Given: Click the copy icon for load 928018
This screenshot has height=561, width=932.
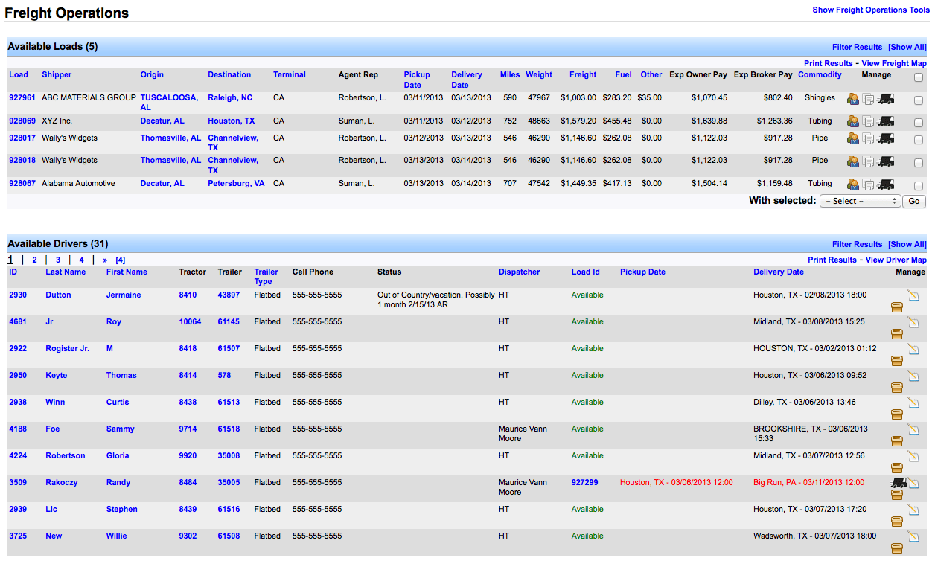Looking at the screenshot, I should 869,161.
